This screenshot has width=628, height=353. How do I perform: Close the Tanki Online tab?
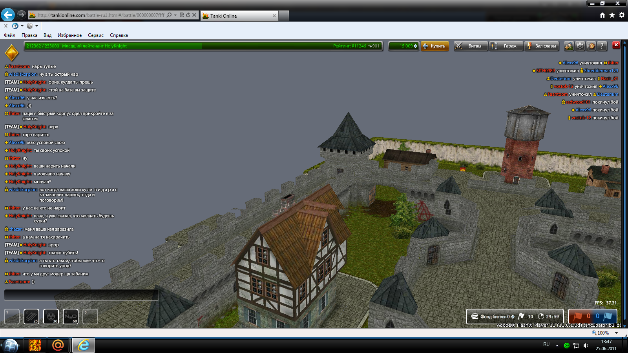pyautogui.click(x=274, y=16)
